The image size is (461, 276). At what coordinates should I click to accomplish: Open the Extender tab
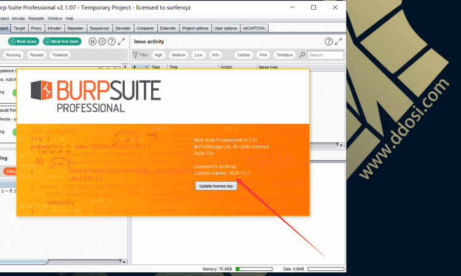coord(168,28)
